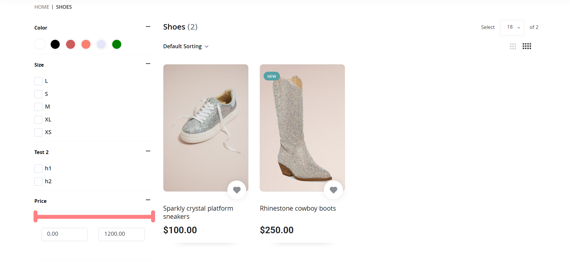This screenshot has height=264, width=570.
Task: Enable the XL size filter
Action: pyautogui.click(x=38, y=120)
